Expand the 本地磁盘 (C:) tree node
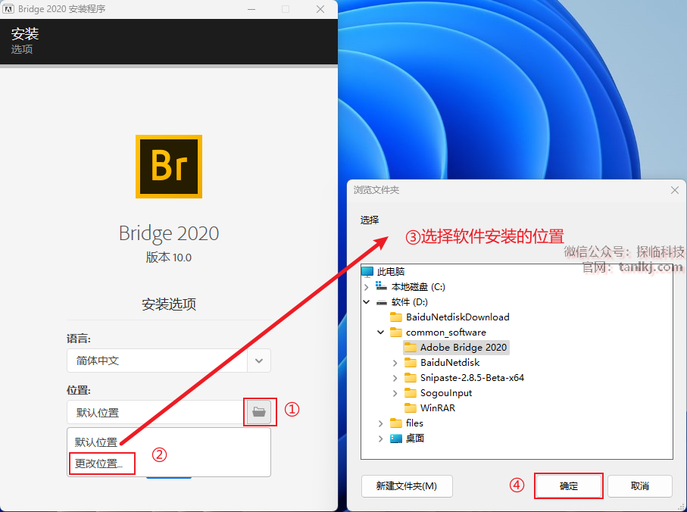The width and height of the screenshot is (687, 512). tap(367, 287)
